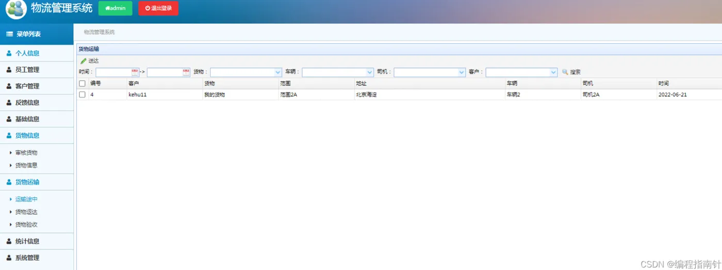Click the 货物运输 panel title
The width and height of the screenshot is (722, 270).
click(x=89, y=49)
